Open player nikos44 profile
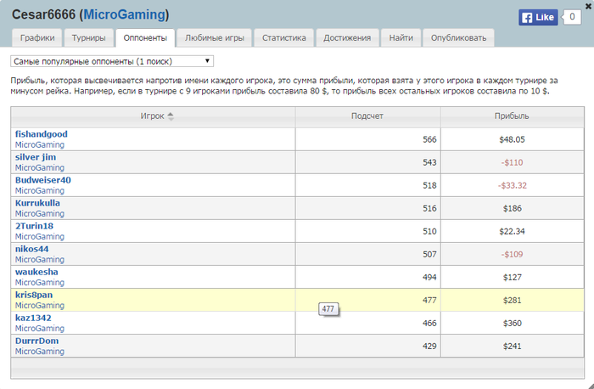The width and height of the screenshot is (594, 389). pos(32,249)
